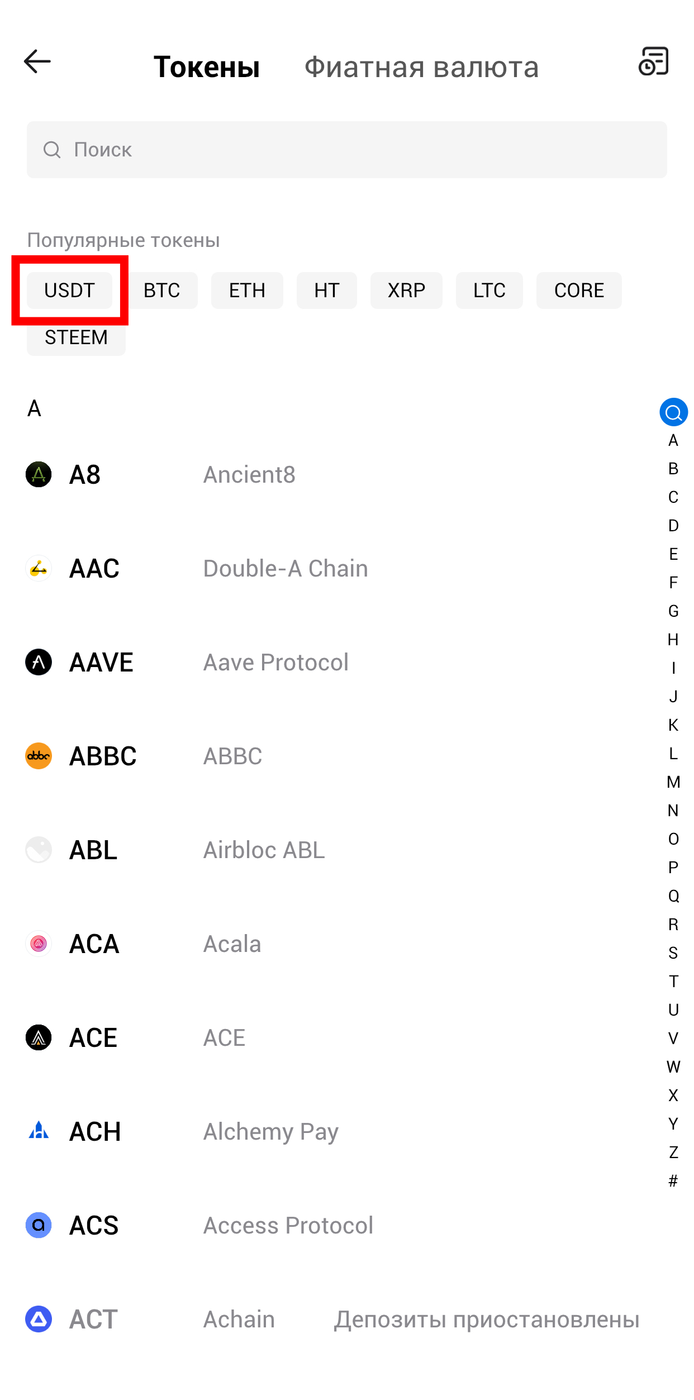Select the CORE popular token chip

click(579, 291)
